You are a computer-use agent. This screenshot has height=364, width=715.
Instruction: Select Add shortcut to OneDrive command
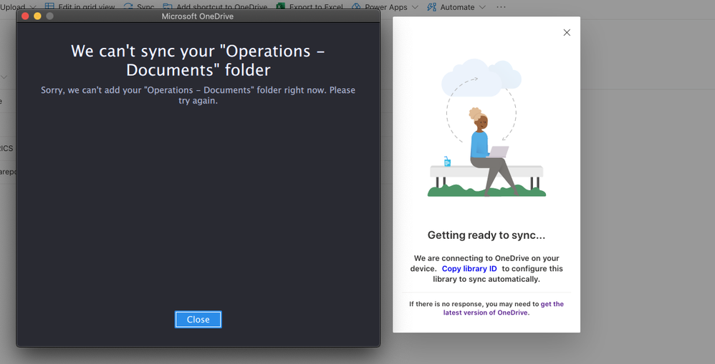coord(215,7)
